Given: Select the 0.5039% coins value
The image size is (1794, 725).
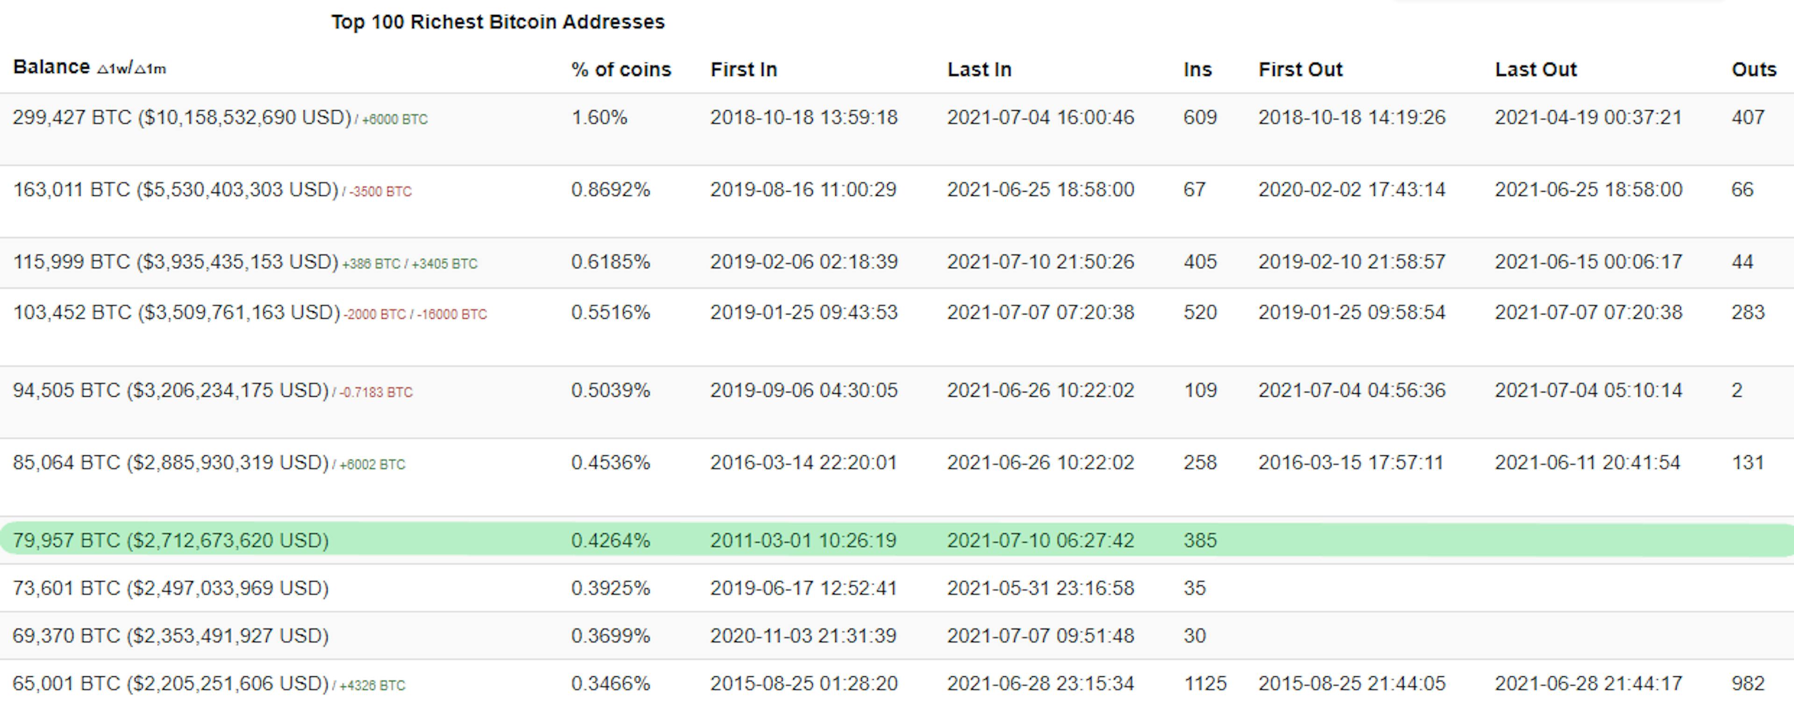Looking at the screenshot, I should click(x=610, y=390).
